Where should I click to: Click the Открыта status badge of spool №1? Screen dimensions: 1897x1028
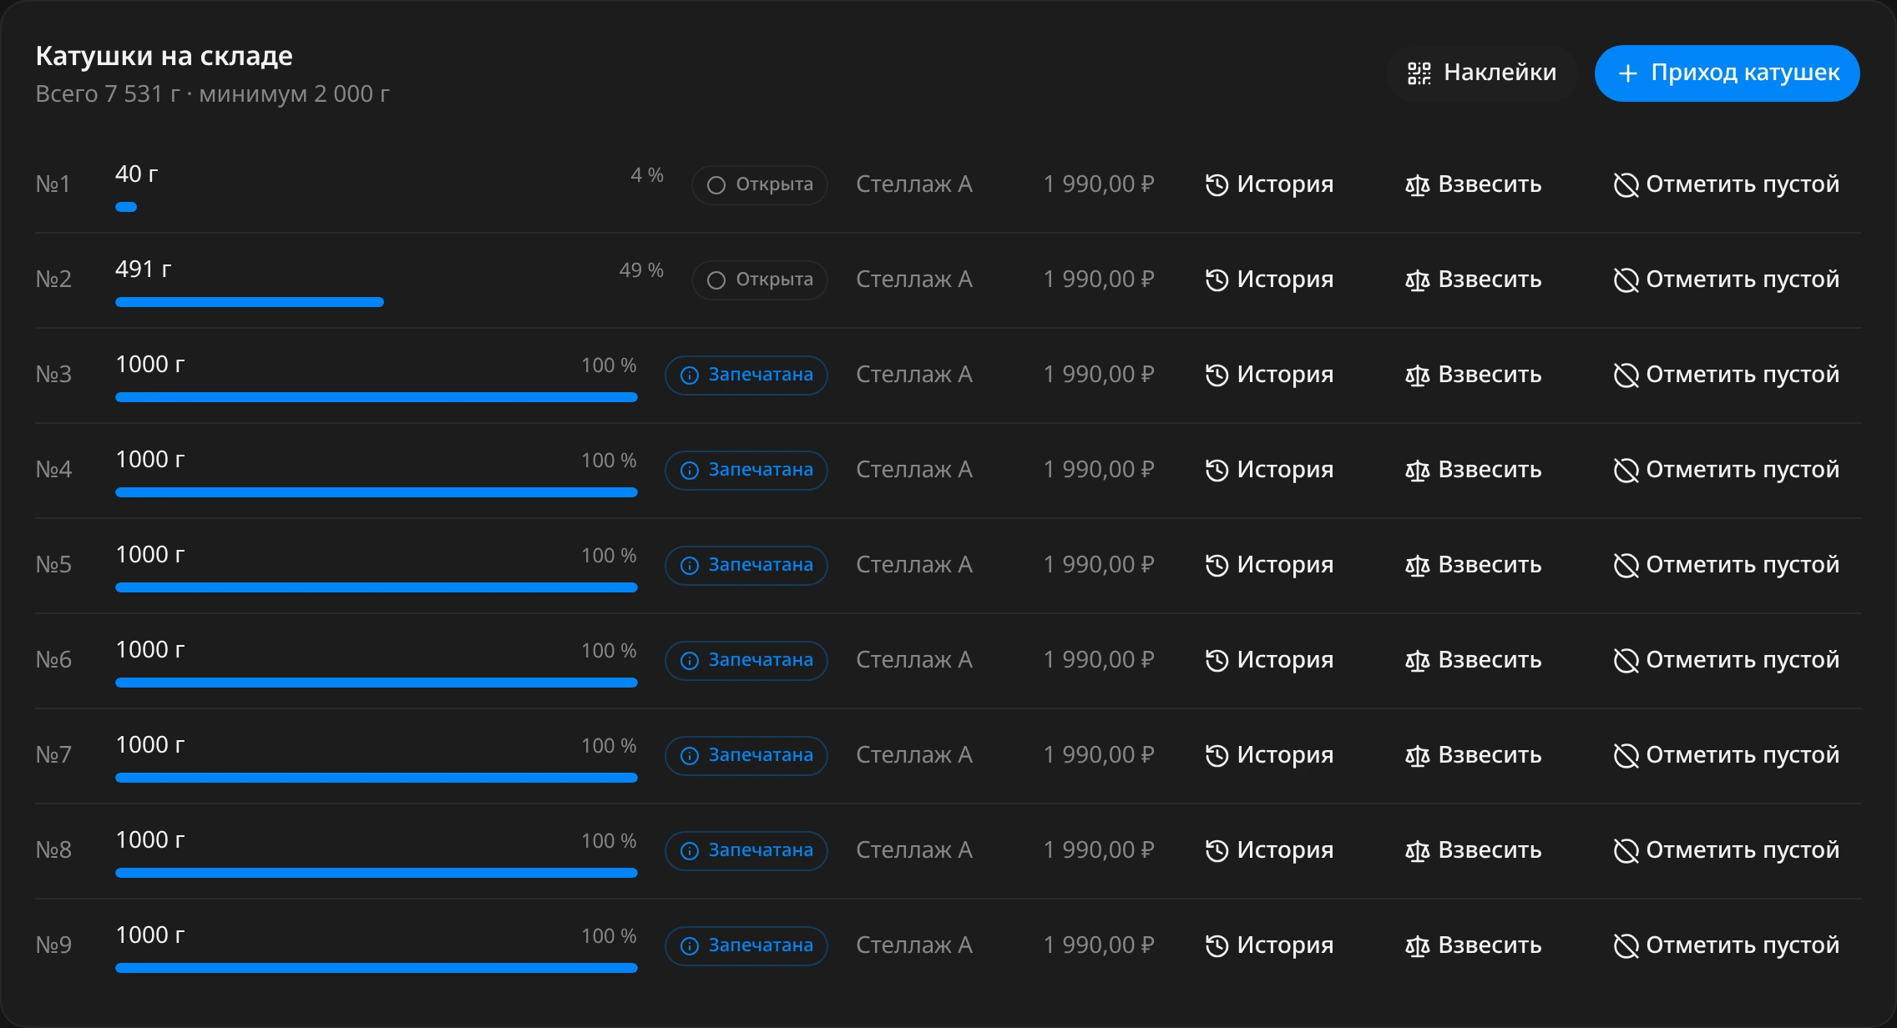click(x=759, y=184)
